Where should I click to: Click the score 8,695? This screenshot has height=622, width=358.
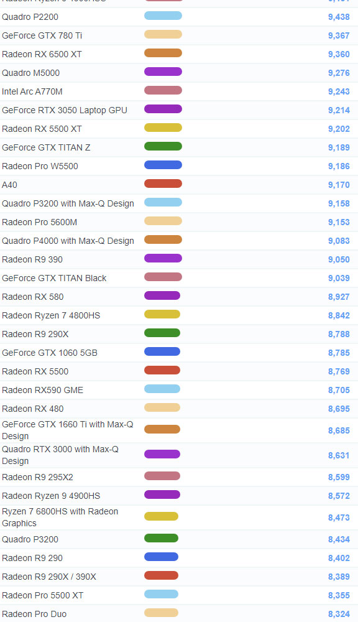pyautogui.click(x=339, y=409)
